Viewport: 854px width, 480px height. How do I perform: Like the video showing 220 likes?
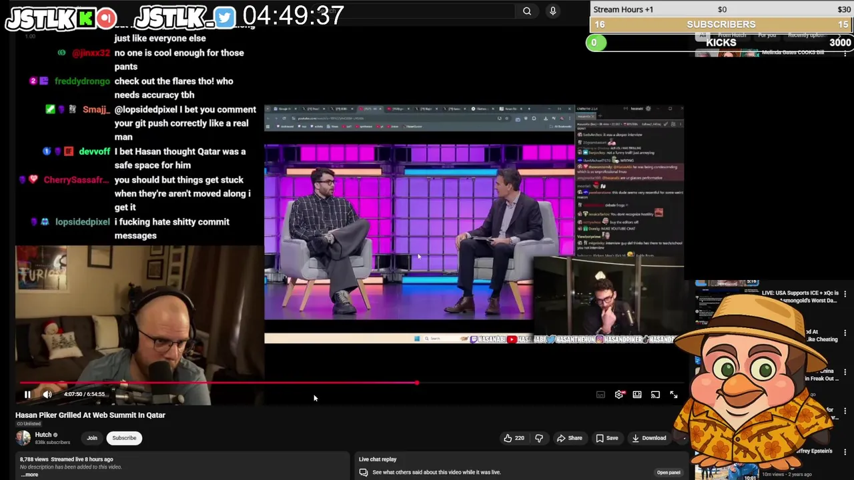514,438
